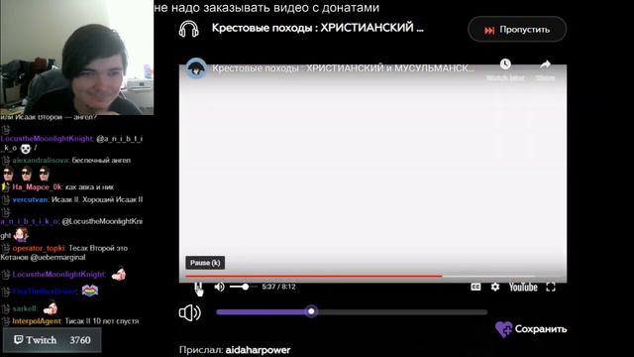Viewport: 634px width, 357px height.
Task: Click the donation title Крестовые походы text
Action: (x=317, y=28)
